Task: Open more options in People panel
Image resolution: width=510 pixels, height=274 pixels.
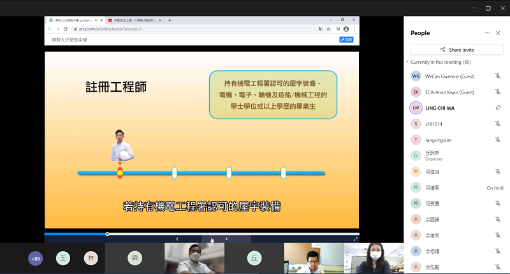Action: pyautogui.click(x=487, y=32)
